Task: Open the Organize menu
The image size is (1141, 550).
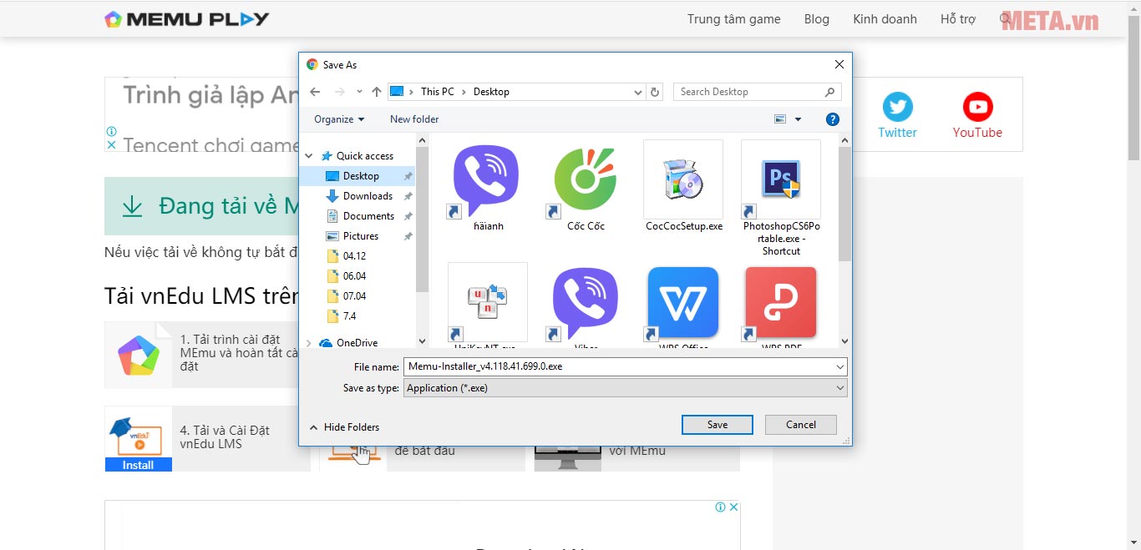Action: point(337,119)
